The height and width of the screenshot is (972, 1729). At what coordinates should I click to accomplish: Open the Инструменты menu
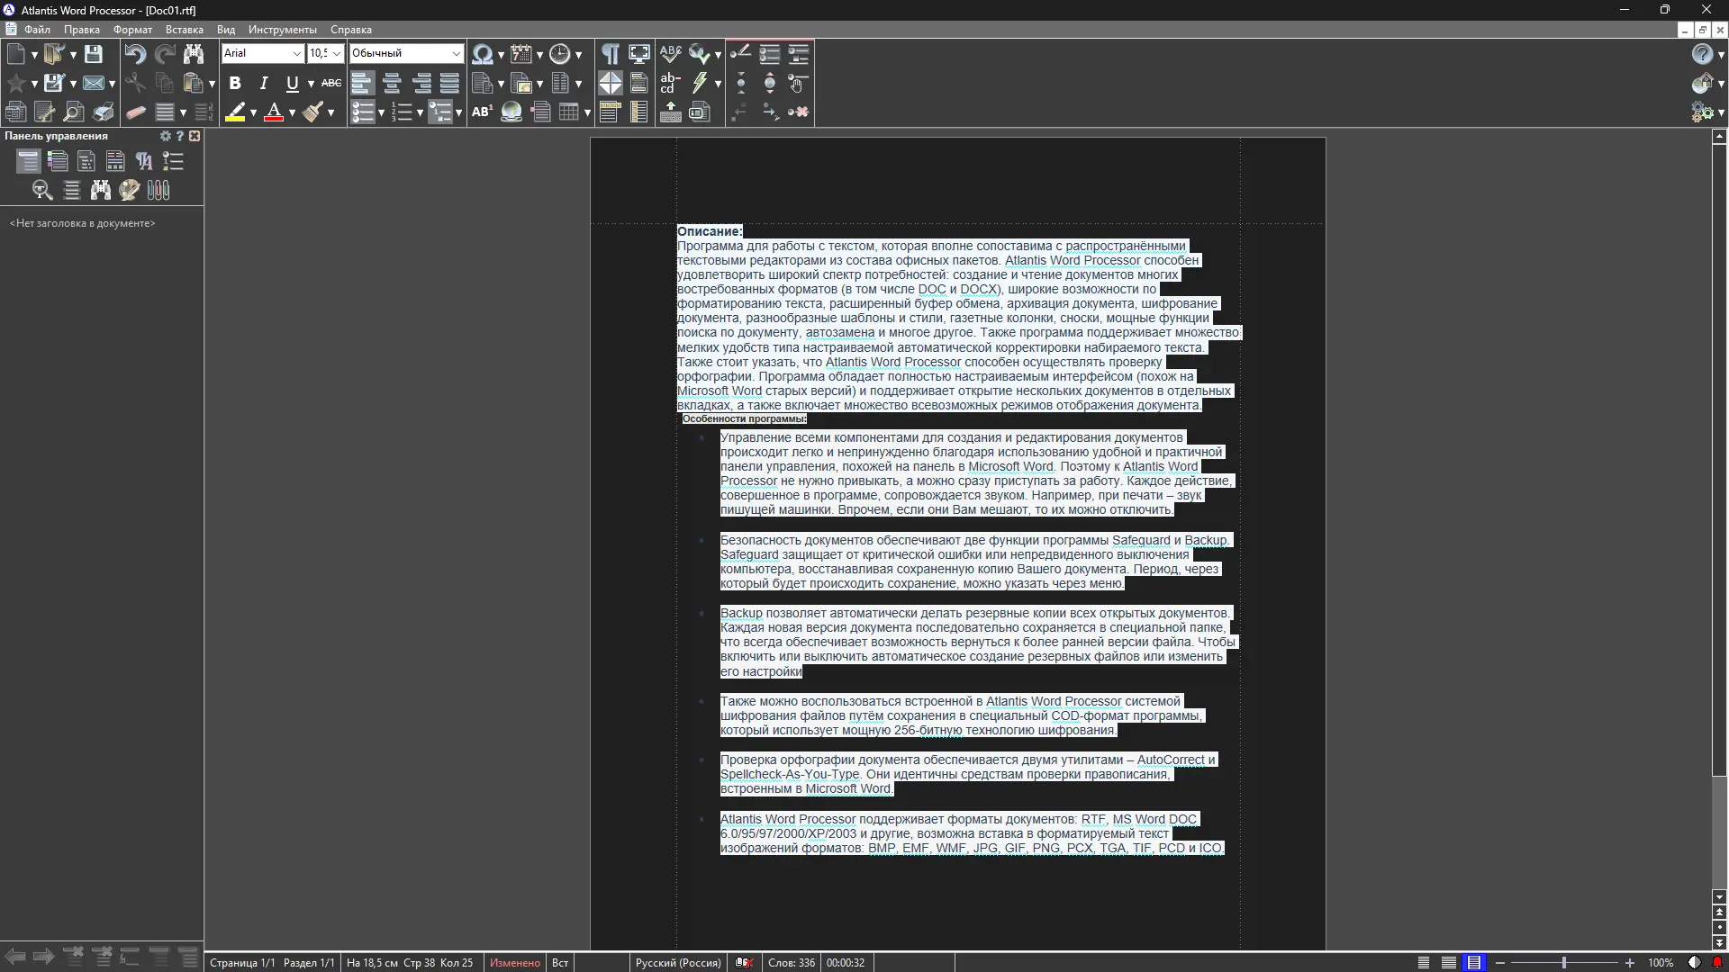(x=282, y=30)
